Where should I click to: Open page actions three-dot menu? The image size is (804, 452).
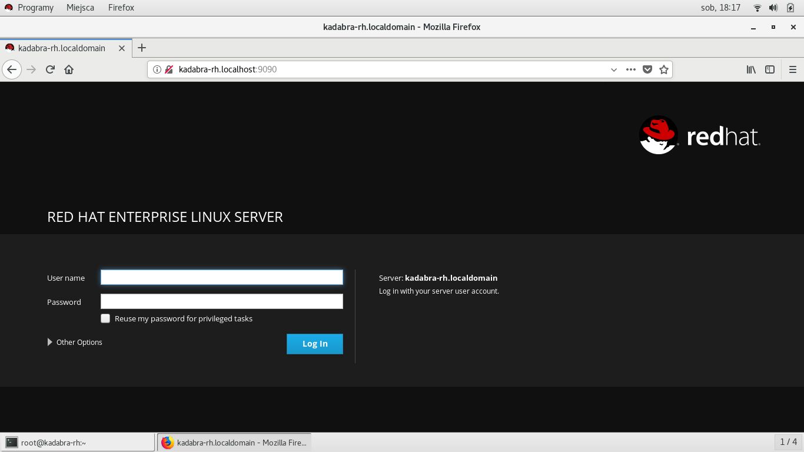[x=631, y=69]
